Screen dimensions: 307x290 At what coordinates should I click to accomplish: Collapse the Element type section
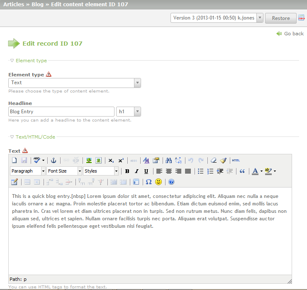(x=28, y=61)
